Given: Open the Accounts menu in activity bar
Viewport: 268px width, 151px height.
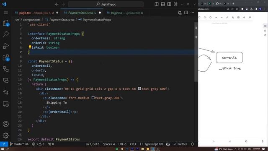Looking at the screenshot, I should coord(5,124).
